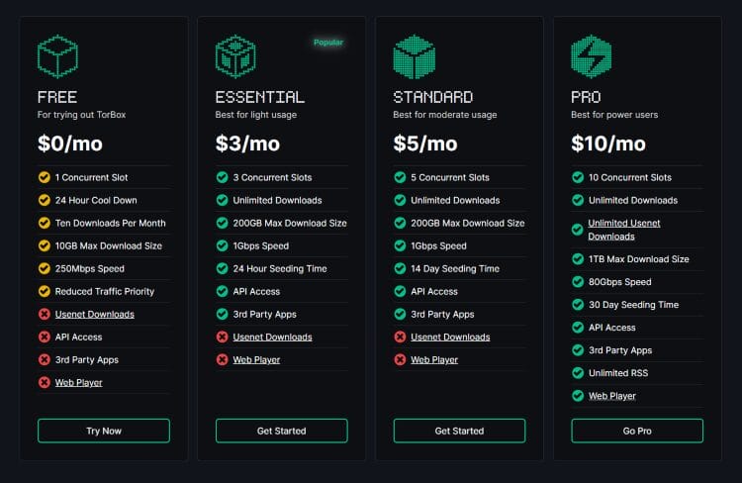Open Usenet Downloads link in Standard plan
The width and height of the screenshot is (742, 483).
pos(450,338)
